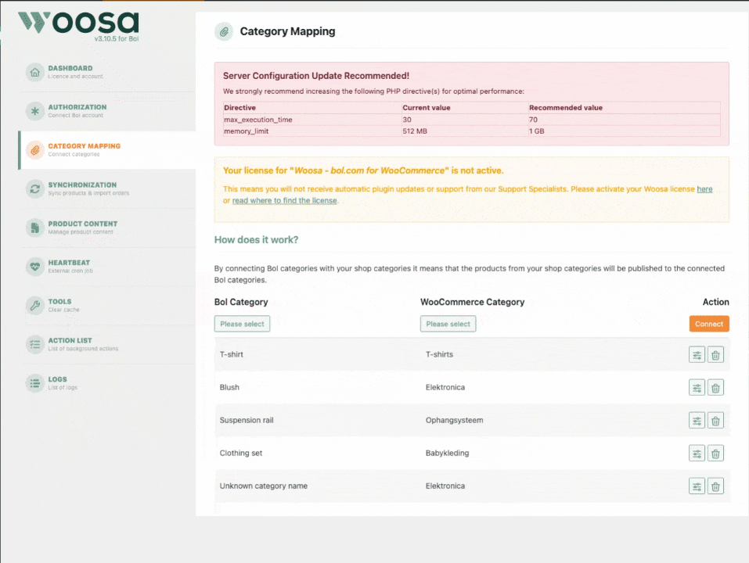Go to Dashboard menu item
This screenshot has height=563, width=749.
(107, 73)
